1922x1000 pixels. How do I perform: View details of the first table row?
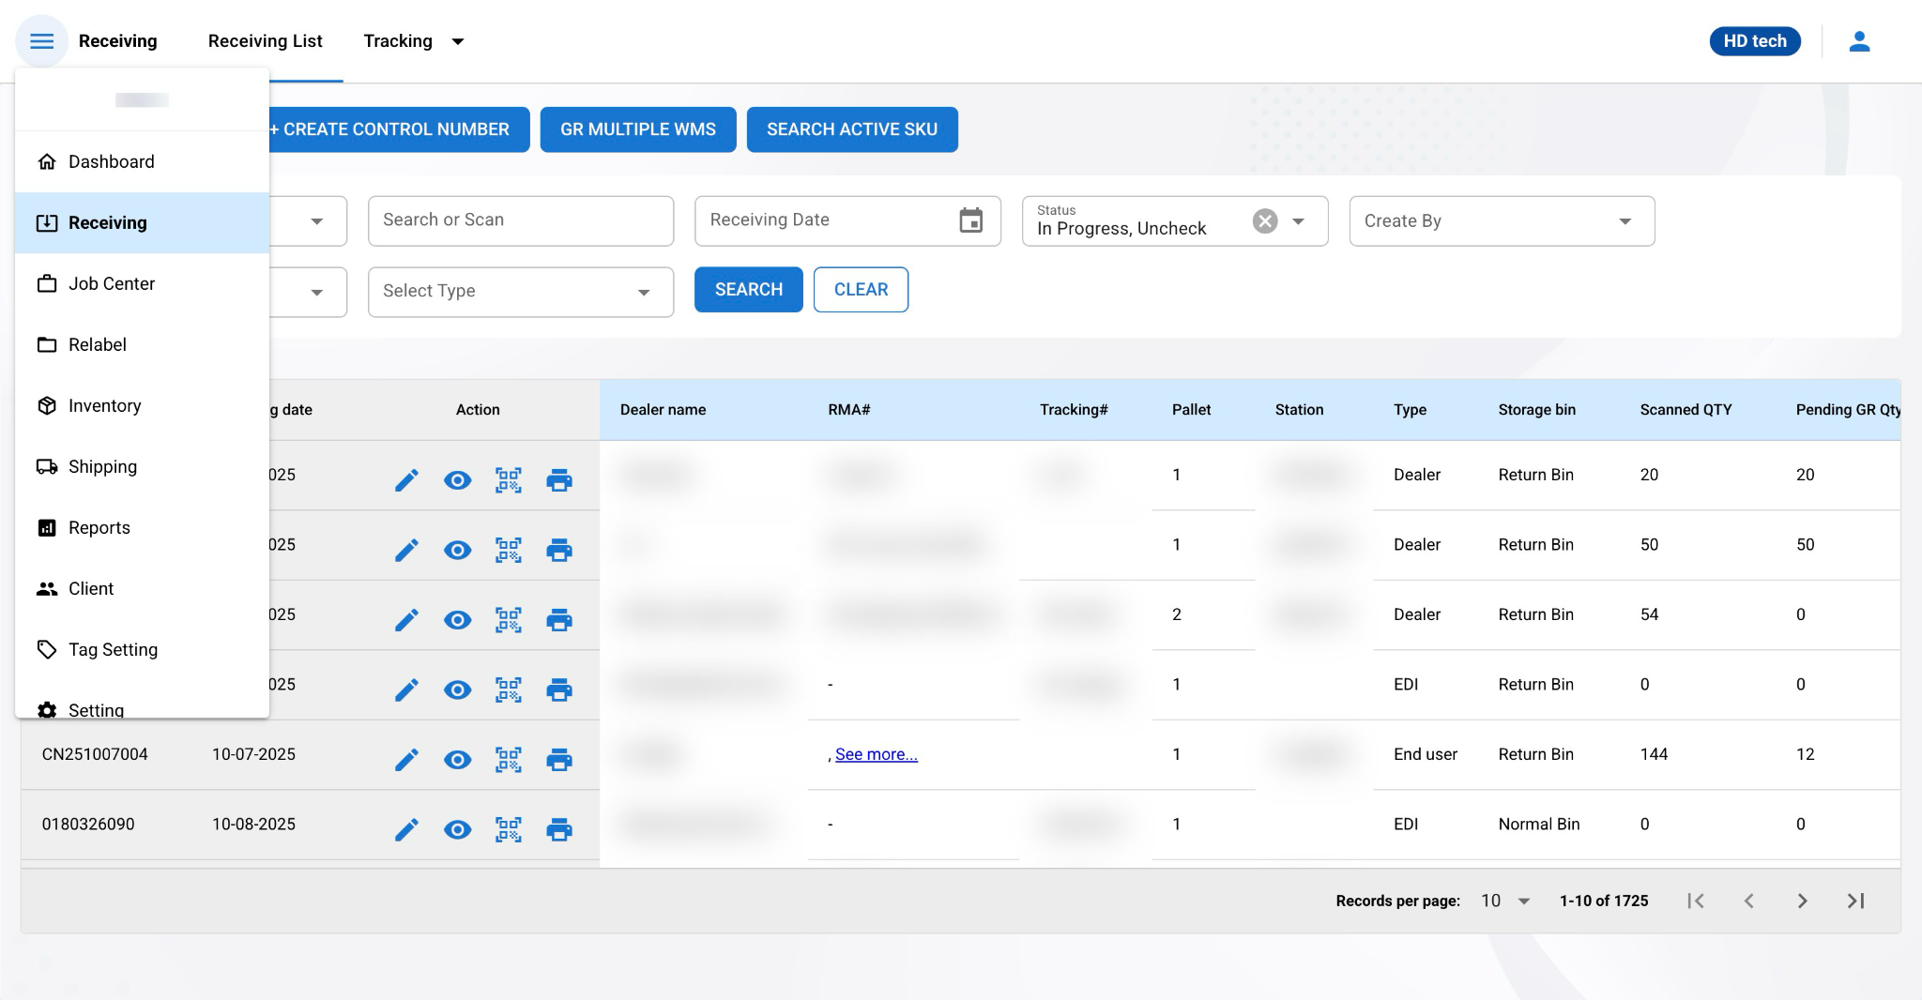(457, 480)
